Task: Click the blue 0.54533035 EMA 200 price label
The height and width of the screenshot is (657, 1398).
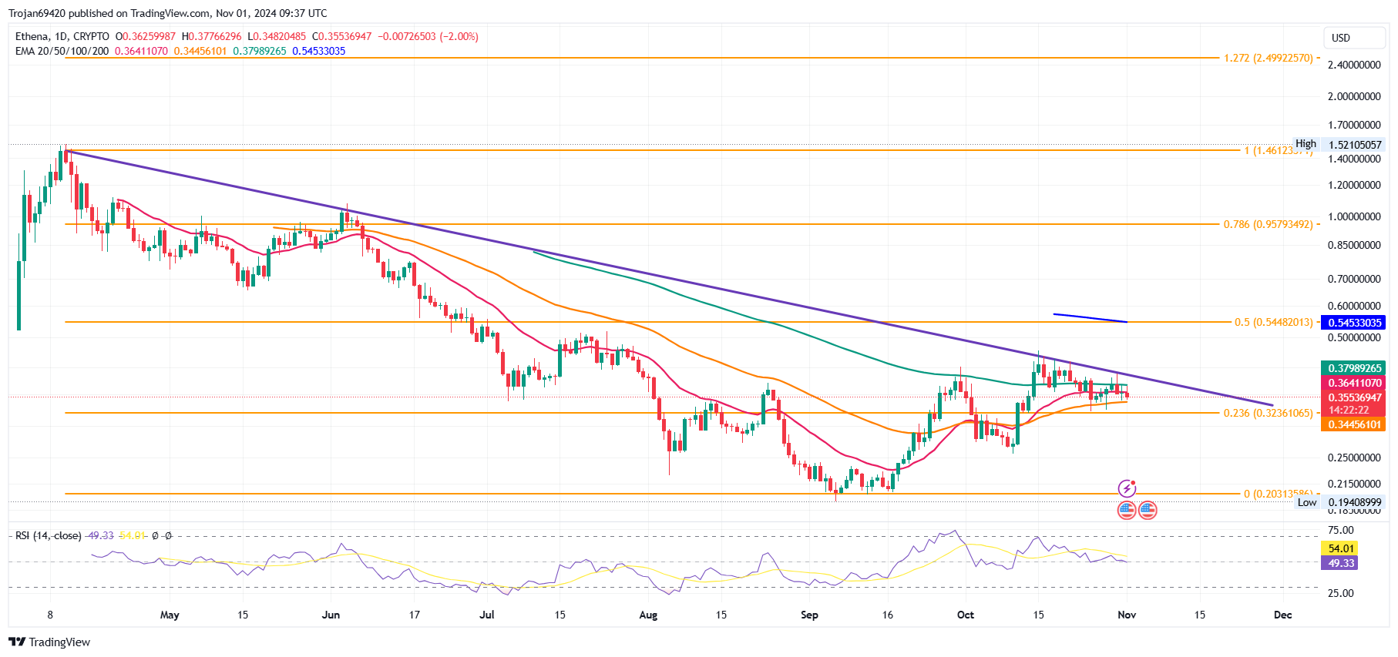Action: [1354, 323]
